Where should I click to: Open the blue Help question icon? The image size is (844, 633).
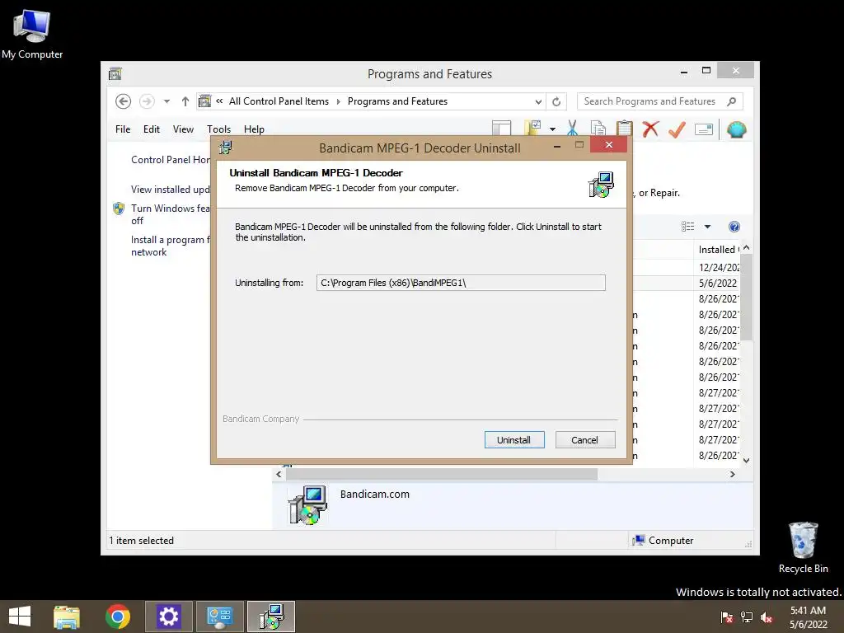[734, 227]
